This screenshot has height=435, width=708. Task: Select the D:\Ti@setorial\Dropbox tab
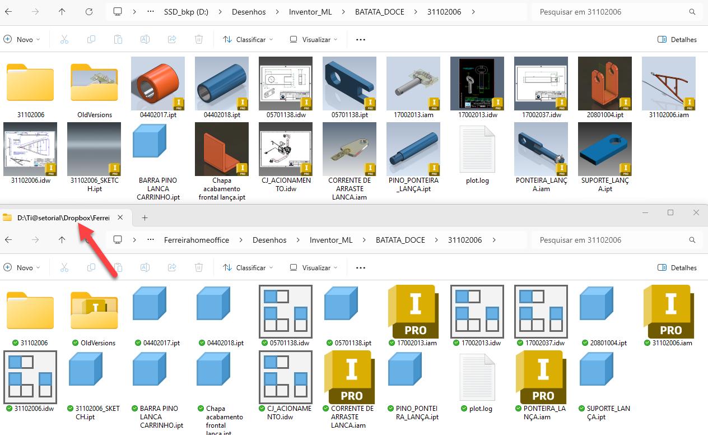(62, 217)
